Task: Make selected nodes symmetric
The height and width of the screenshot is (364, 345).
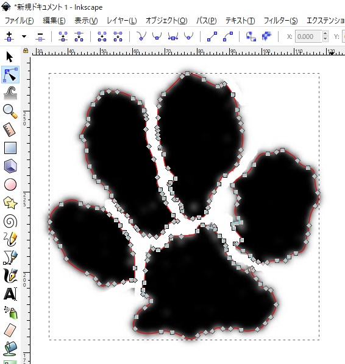Action: (x=173, y=37)
